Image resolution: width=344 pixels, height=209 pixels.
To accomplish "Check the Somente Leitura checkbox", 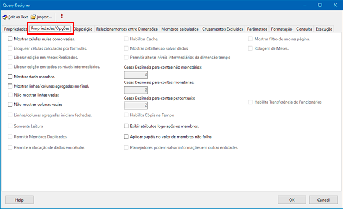I will [10, 126].
